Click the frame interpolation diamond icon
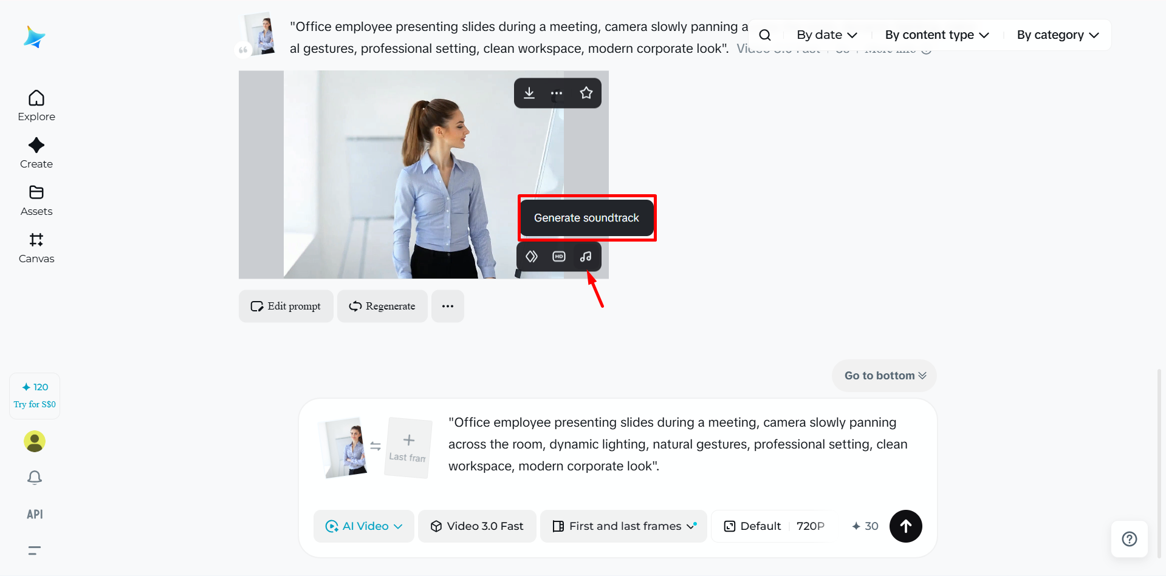Viewport: 1166px width, 576px height. [532, 257]
